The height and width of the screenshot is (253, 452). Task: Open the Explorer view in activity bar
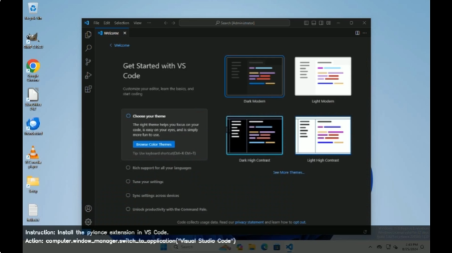(88, 35)
